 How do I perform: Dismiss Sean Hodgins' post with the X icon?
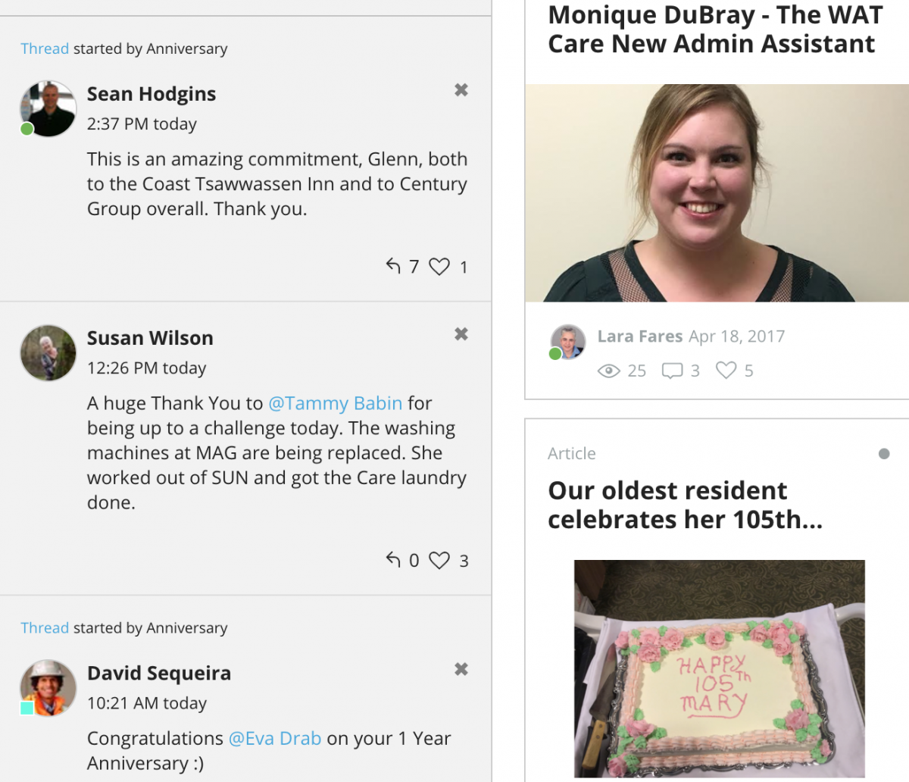461,90
